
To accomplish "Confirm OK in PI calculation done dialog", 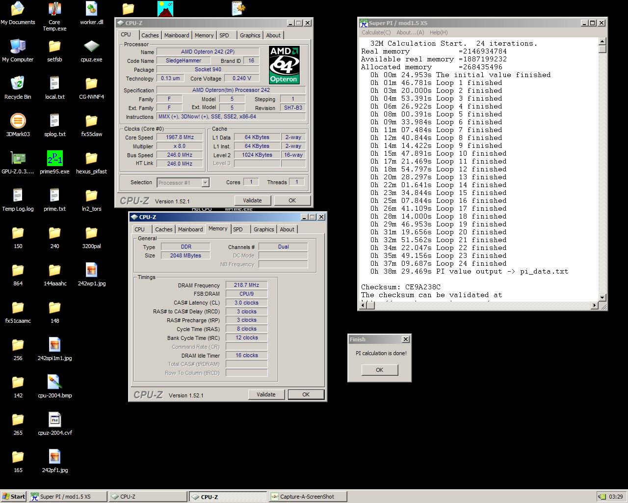I will click(x=379, y=370).
